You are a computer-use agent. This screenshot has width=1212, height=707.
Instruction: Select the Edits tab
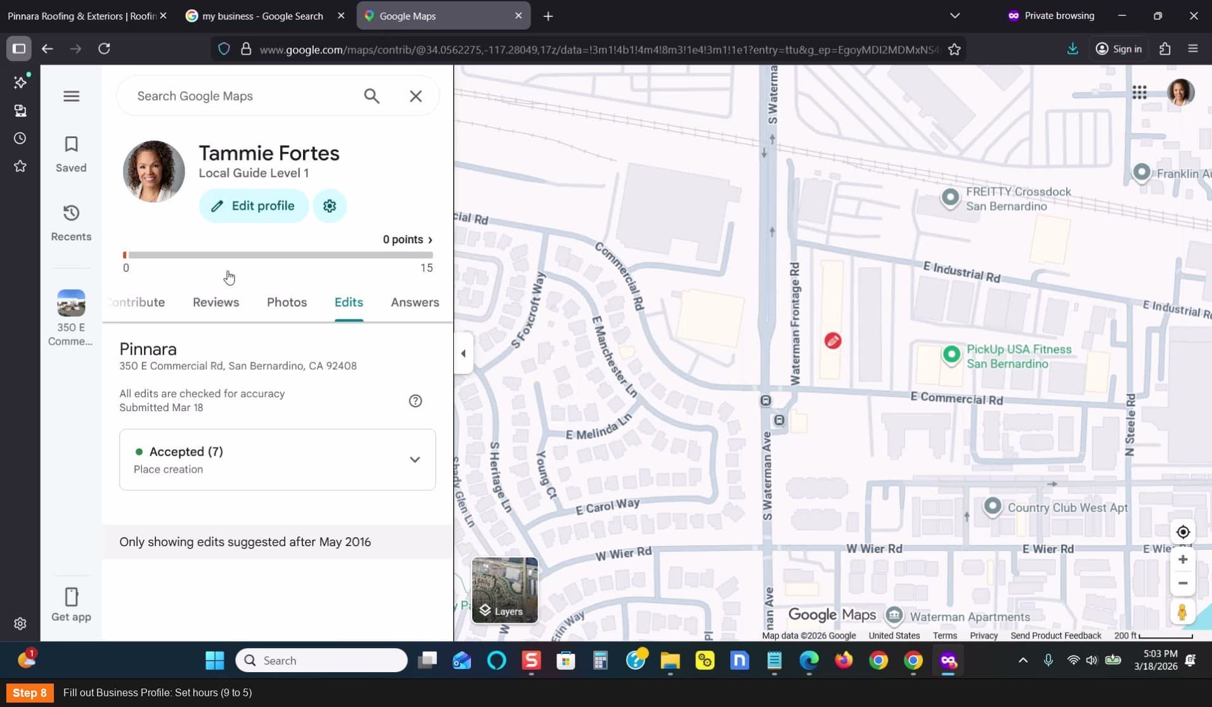[349, 302]
